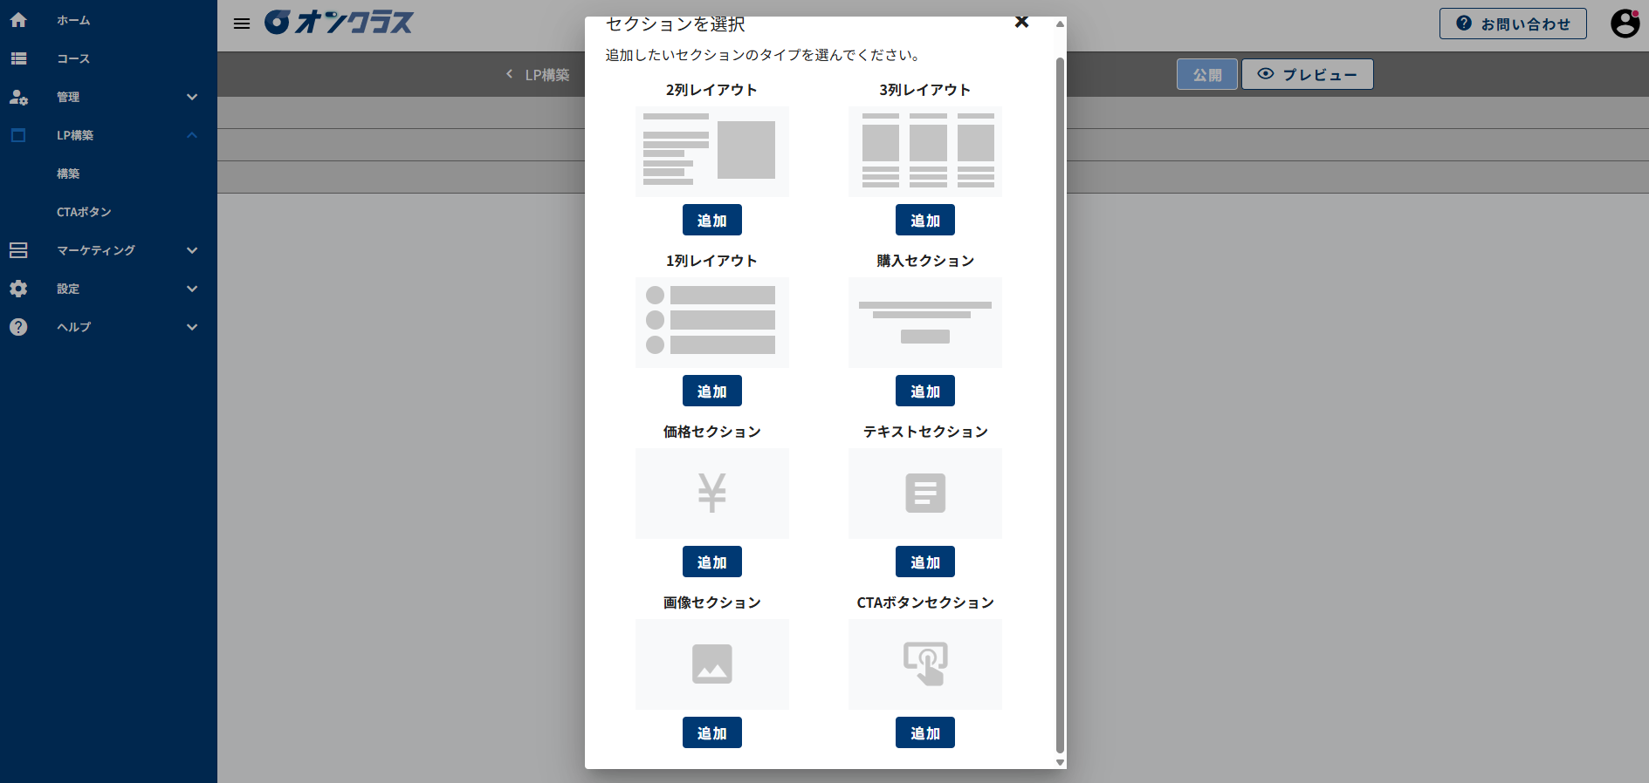1649x783 pixels.
Task: Open the CTAボタン submenu item
Action: (84, 212)
